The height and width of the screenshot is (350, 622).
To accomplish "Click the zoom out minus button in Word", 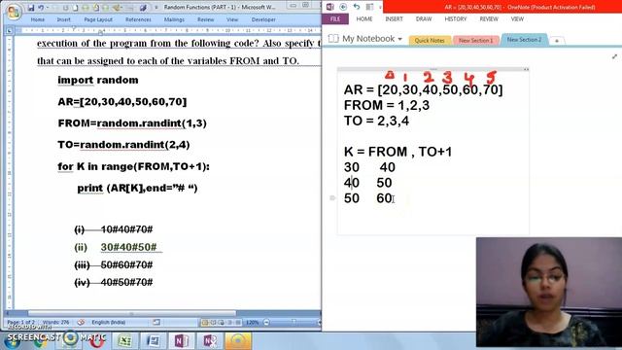I will pos(266,323).
